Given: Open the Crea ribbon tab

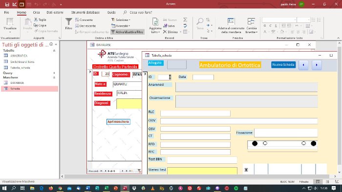Looking at the screenshot, I should pyautogui.click(x=36, y=12).
